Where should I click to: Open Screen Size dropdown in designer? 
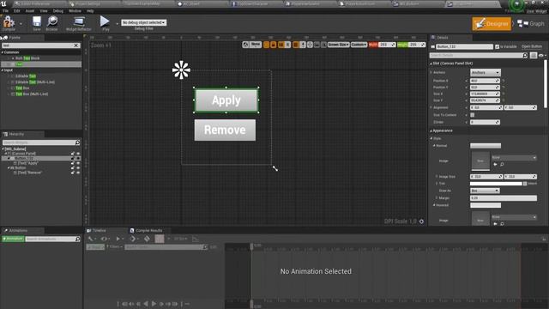[339, 45]
